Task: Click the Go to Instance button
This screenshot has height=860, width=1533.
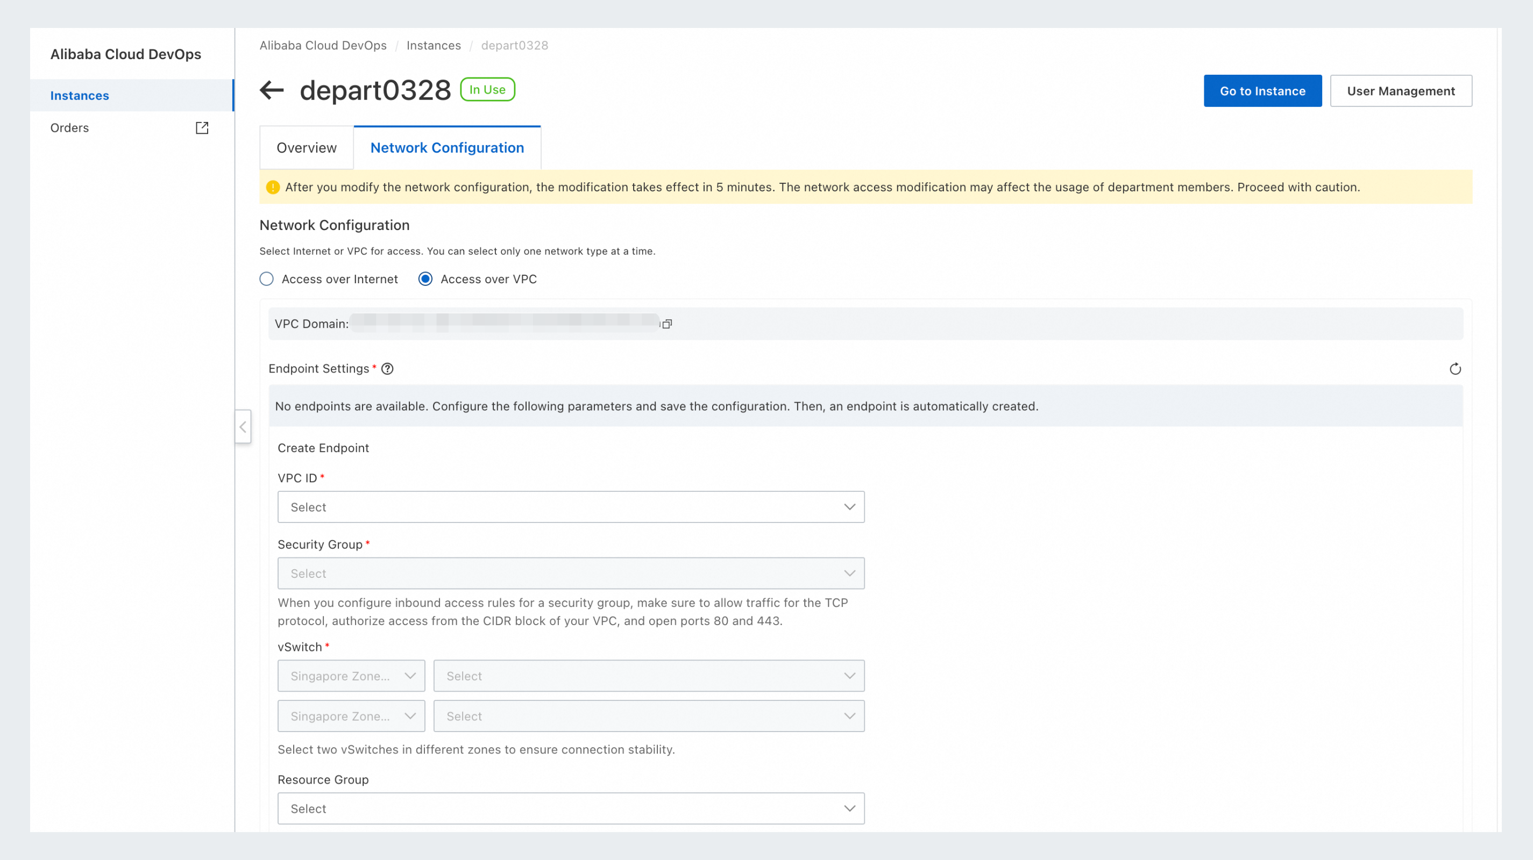Action: pyautogui.click(x=1262, y=91)
